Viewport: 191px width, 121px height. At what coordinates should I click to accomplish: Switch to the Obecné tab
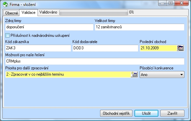(x=12, y=13)
